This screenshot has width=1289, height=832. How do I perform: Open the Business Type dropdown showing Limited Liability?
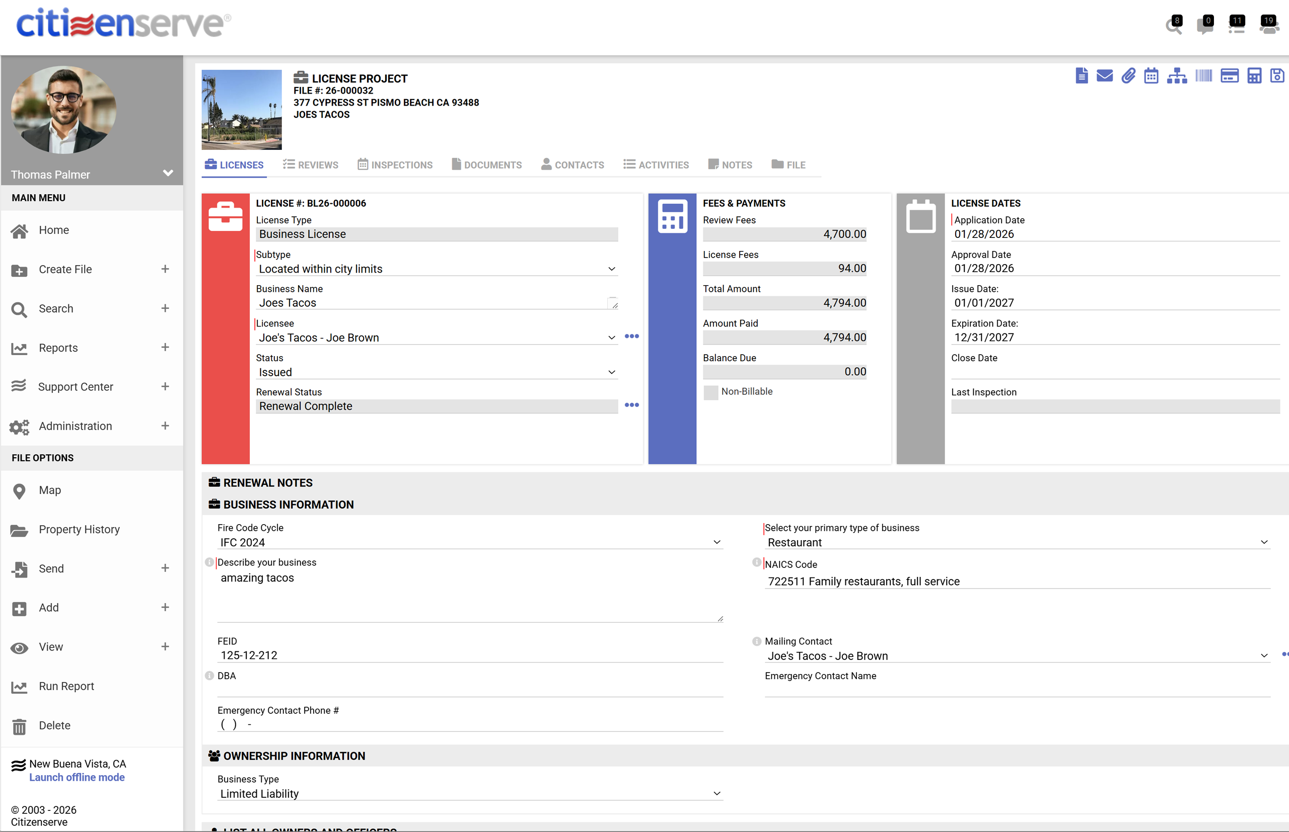717,793
